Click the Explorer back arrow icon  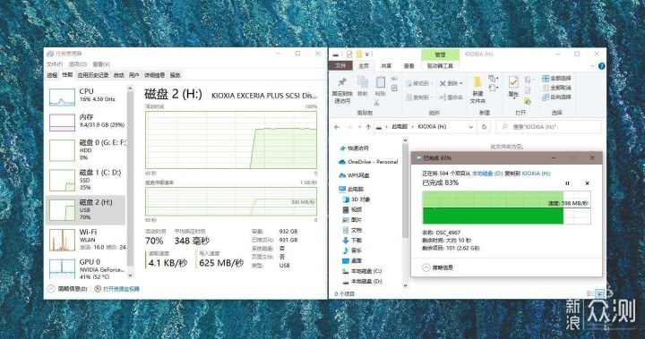(338, 127)
